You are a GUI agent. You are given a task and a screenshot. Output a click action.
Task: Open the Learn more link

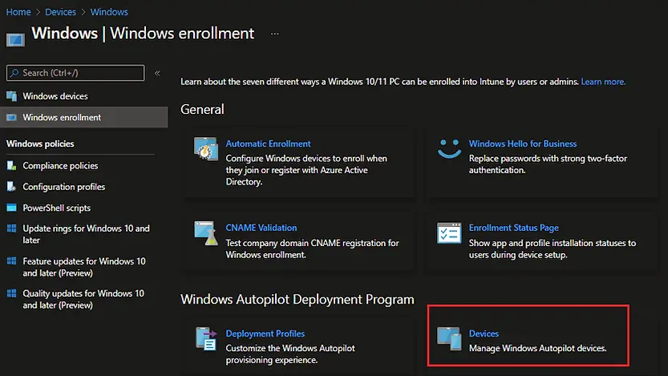603,82
